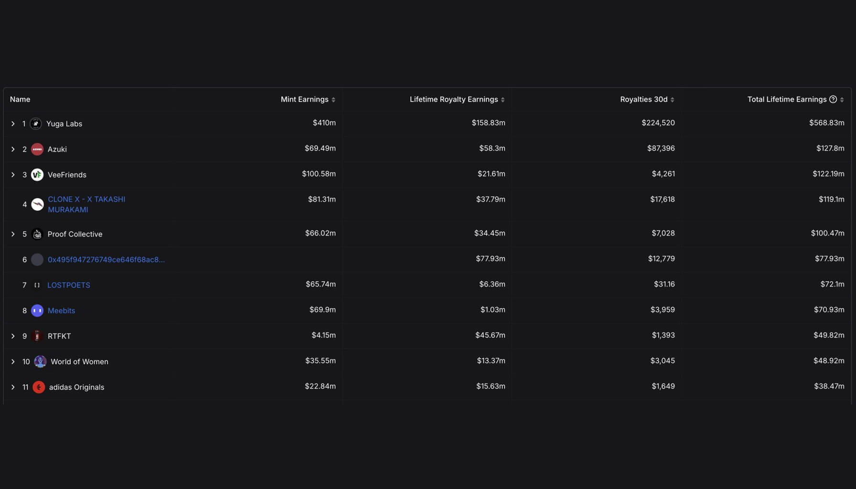Click the $410m mint earnings cell
Image resolution: width=856 pixels, height=489 pixels.
pos(324,123)
